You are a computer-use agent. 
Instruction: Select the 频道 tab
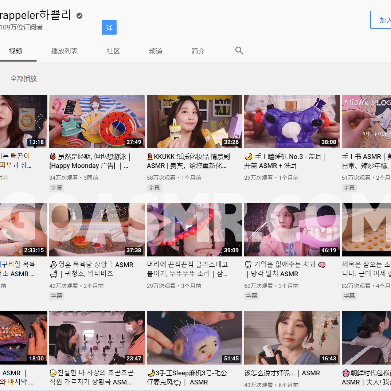(x=156, y=51)
